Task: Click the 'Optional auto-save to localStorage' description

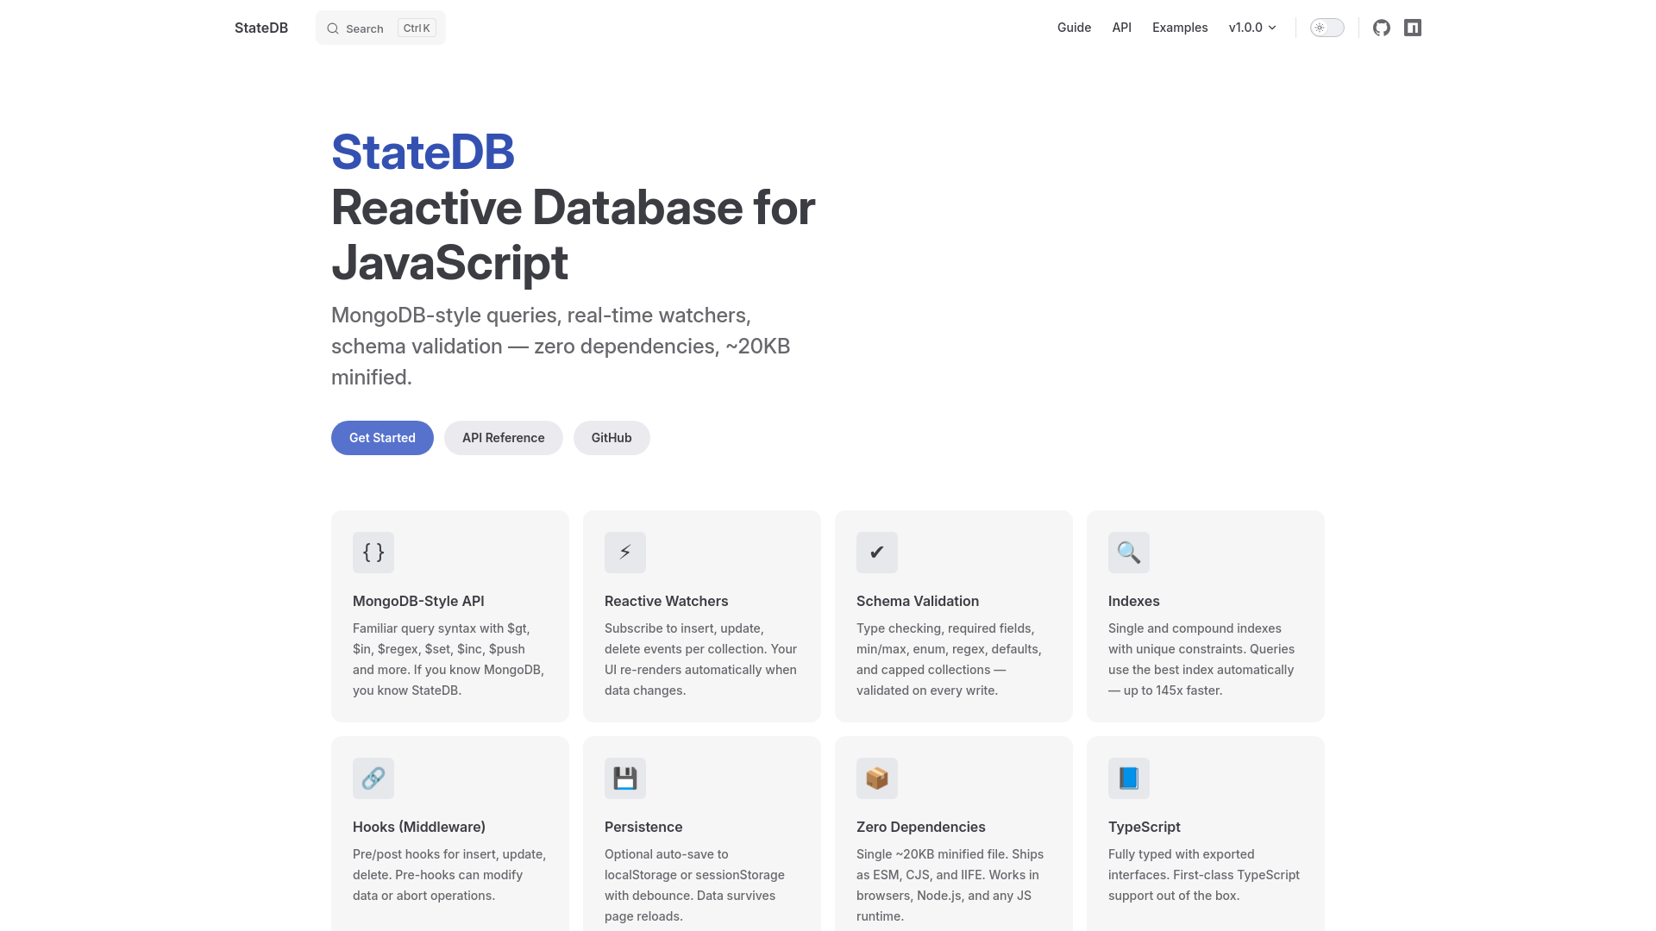Action: (695, 885)
